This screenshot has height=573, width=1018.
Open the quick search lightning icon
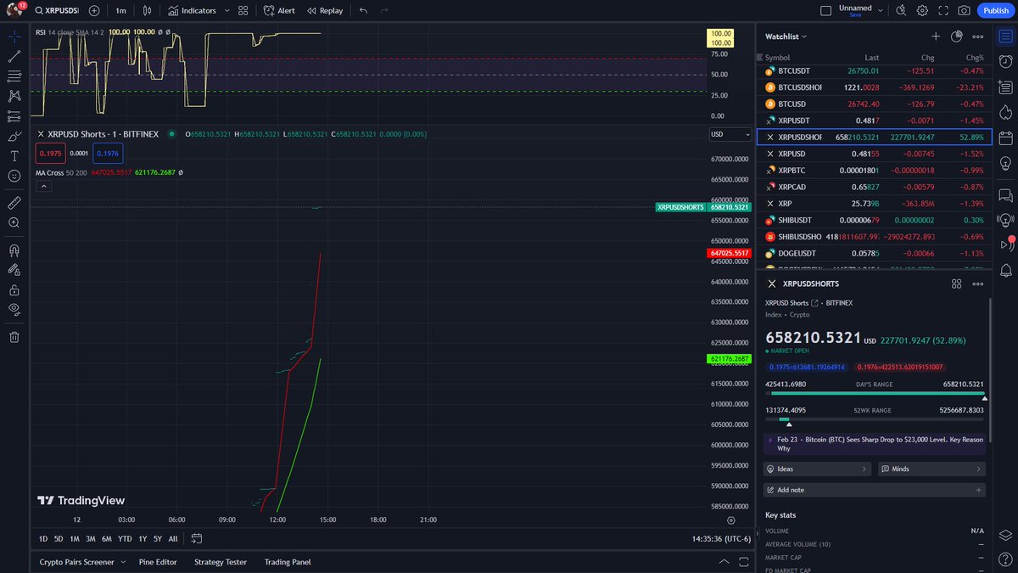pyautogui.click(x=900, y=11)
